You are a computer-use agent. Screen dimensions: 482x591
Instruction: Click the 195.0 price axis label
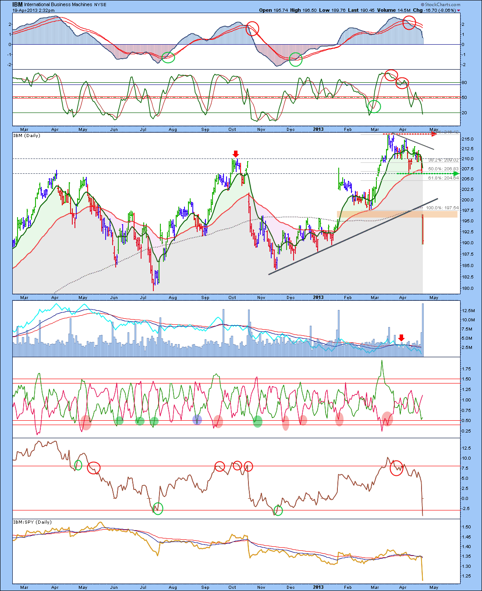(x=467, y=221)
